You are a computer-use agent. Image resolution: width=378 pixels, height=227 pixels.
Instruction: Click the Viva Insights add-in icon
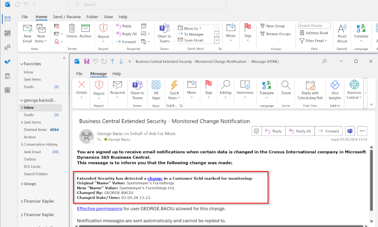click(x=335, y=91)
